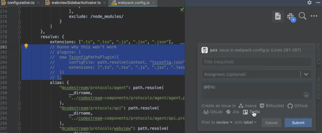
Task: Open the codemark document icon
Action: [x=278, y=16]
